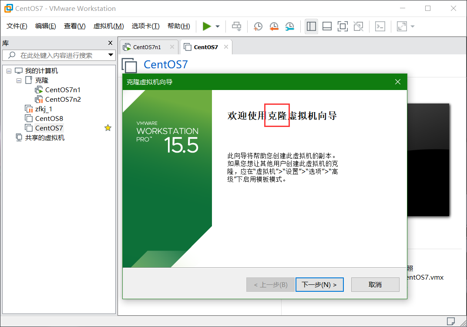Enter full screen mode icon

click(343, 26)
